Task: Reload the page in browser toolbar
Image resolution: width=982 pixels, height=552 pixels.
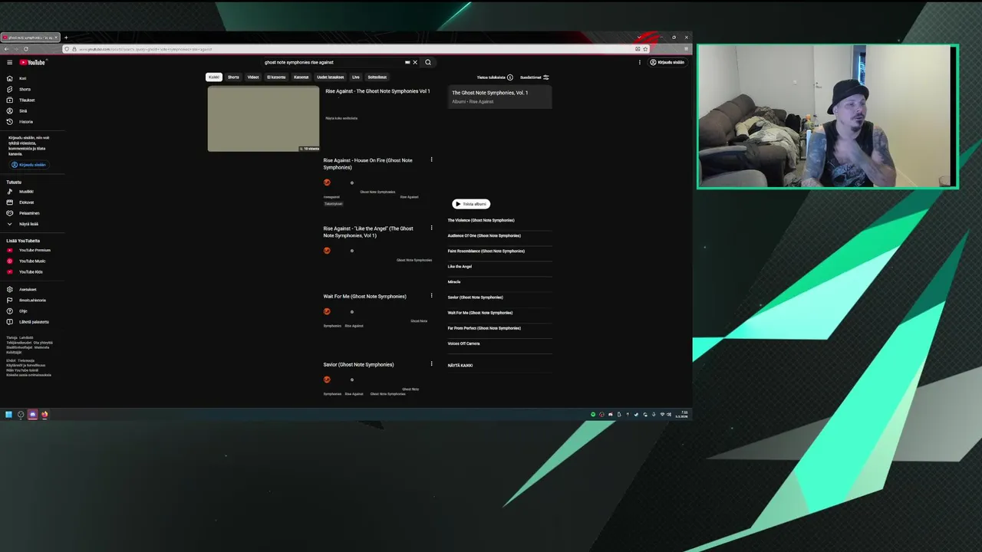Action: pos(26,49)
